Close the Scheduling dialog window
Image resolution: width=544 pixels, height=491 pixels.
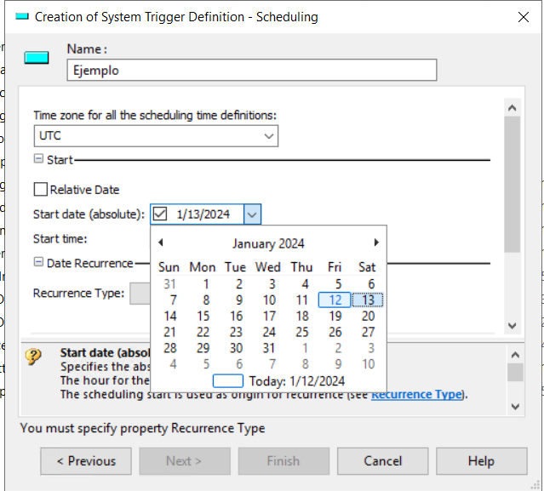point(524,17)
